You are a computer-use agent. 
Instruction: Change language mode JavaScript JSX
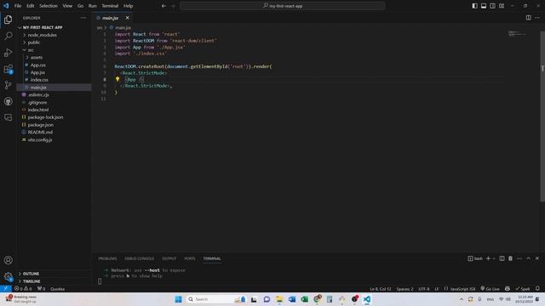coord(462,289)
